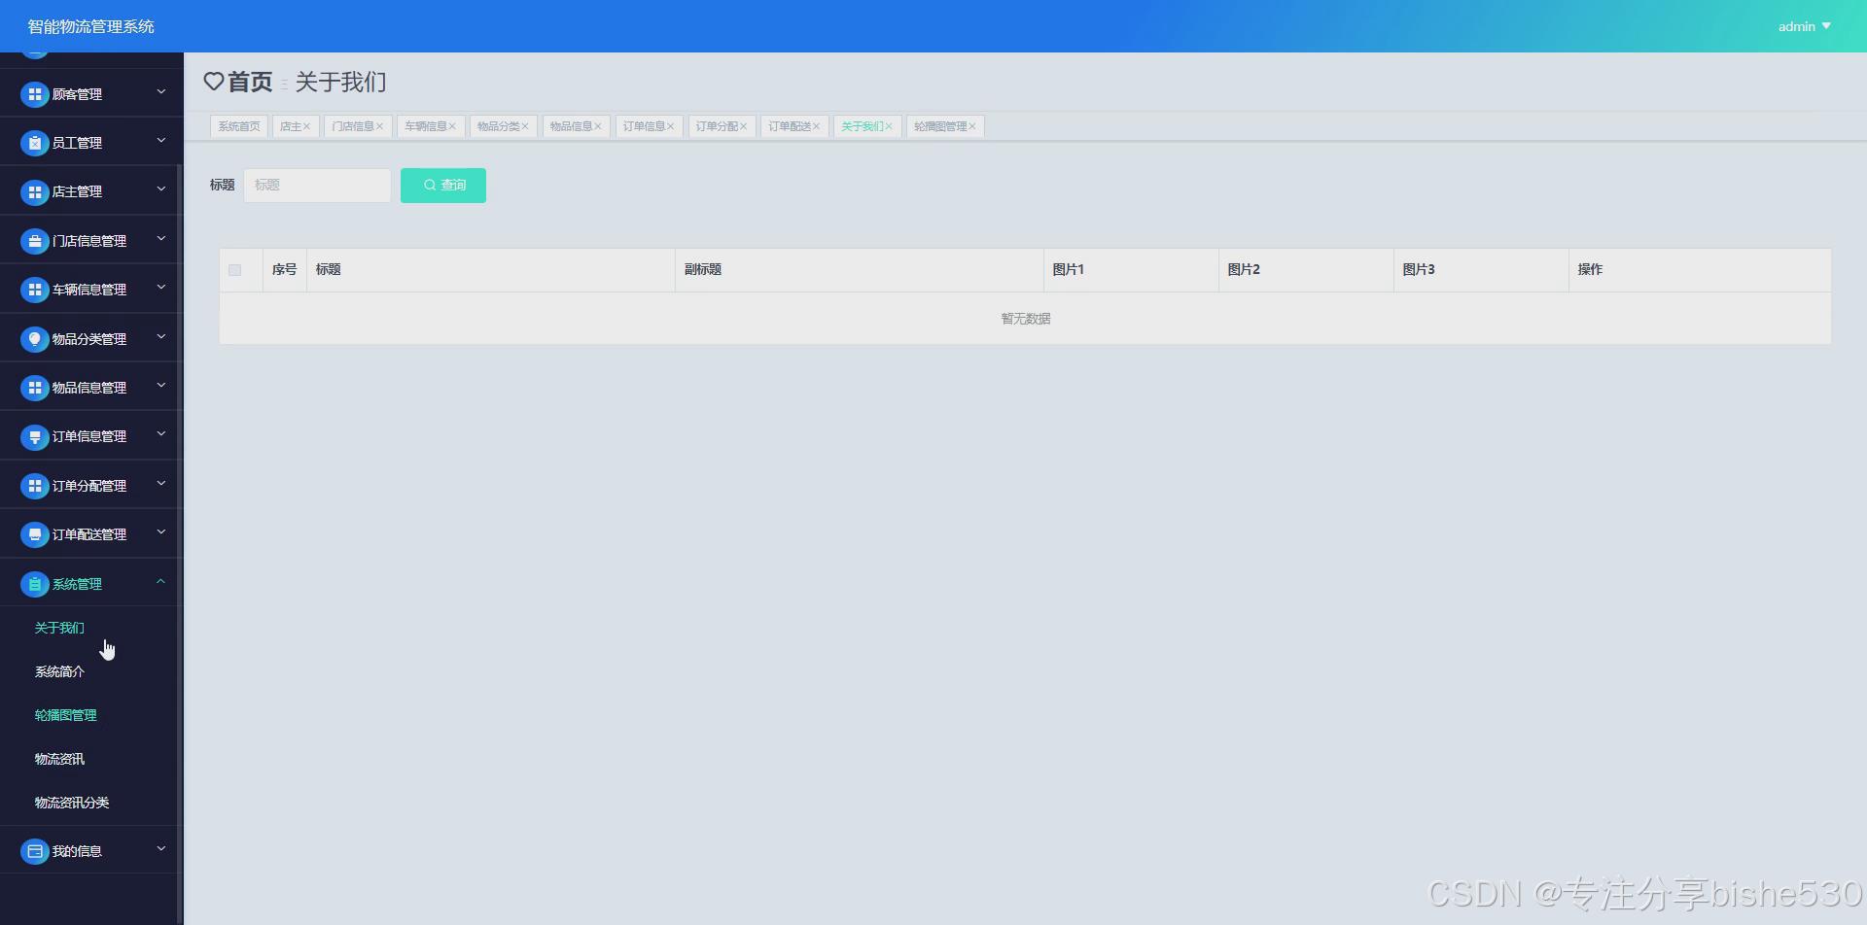Screen dimensions: 1867x925
Task: Click the 标题 search input field
Action: [317, 186]
